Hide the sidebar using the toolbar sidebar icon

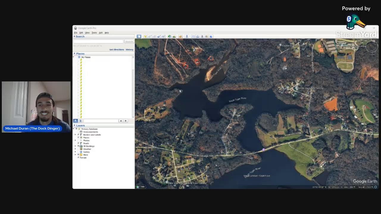[139, 36]
